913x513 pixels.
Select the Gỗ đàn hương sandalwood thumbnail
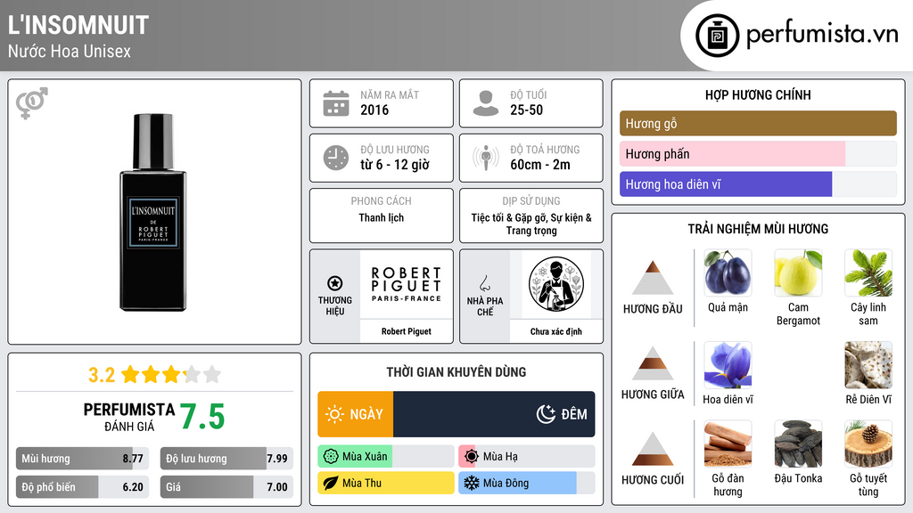[728, 444]
